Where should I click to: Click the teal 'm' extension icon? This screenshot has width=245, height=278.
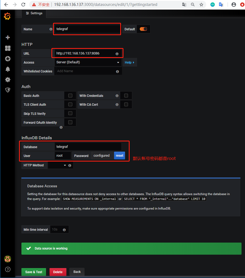212,5
